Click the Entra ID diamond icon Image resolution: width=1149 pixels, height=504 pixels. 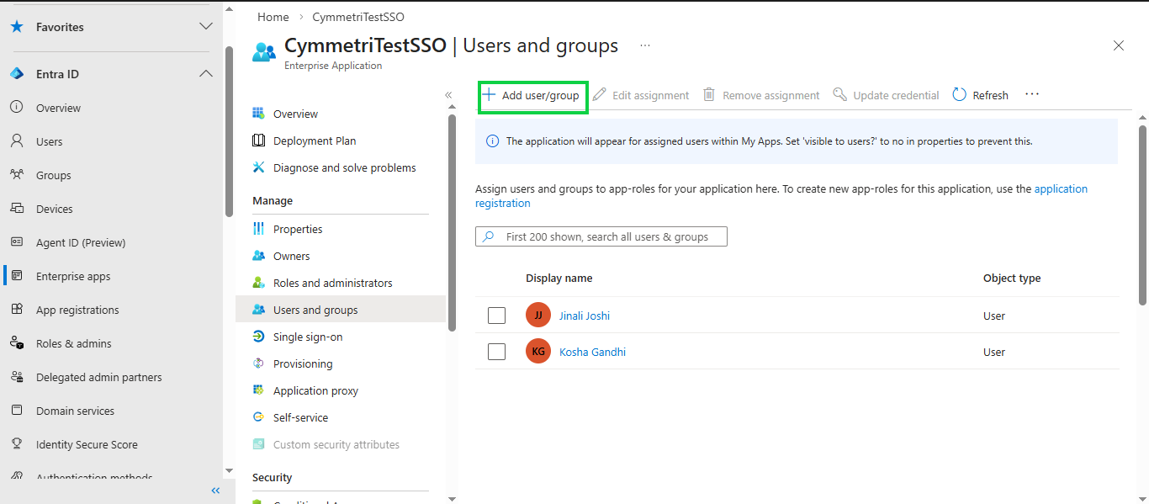tap(16, 74)
